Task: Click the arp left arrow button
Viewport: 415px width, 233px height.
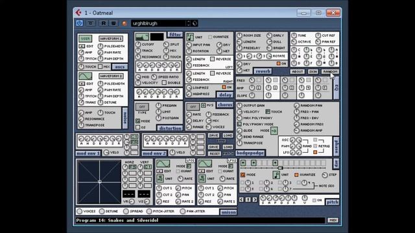Action: click(x=241, y=199)
